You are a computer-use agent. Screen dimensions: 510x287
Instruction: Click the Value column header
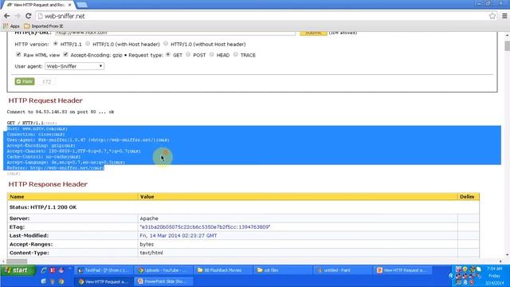point(297,197)
